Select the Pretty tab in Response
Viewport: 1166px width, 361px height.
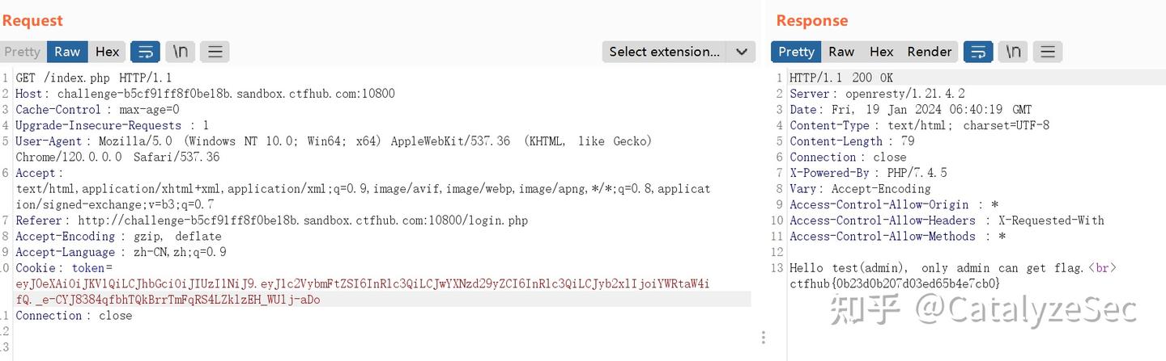click(796, 52)
